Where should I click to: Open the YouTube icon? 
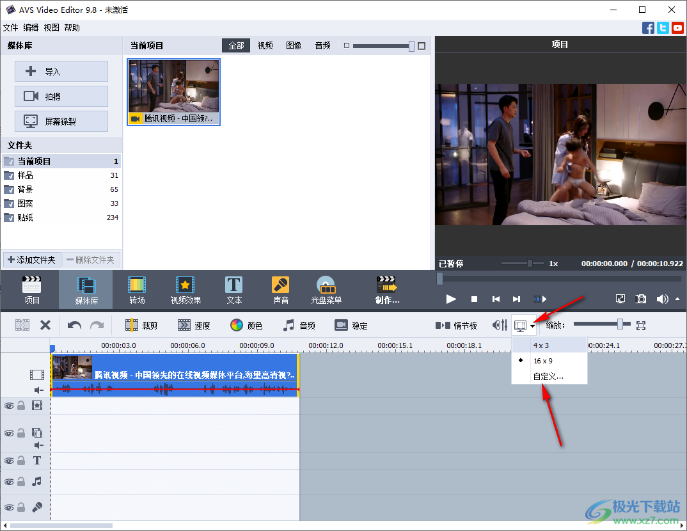(x=677, y=28)
